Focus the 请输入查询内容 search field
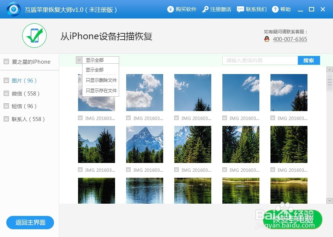The image size is (333, 237). pos(260,60)
